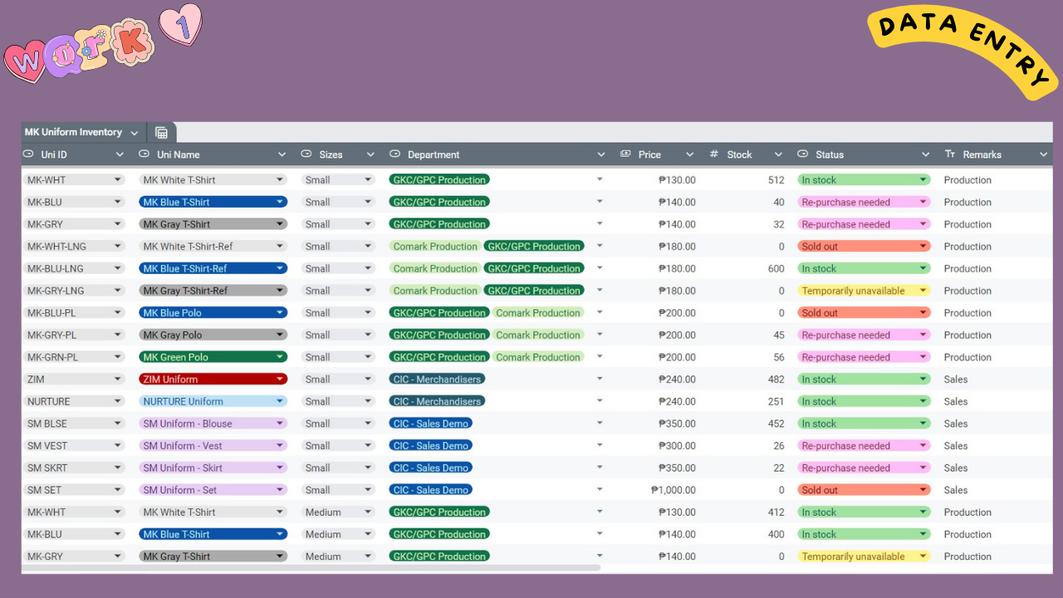The width and height of the screenshot is (1063, 598).
Task: Select GKC/GPC Production chip in MK-GRN-PL row
Action: [x=439, y=357]
